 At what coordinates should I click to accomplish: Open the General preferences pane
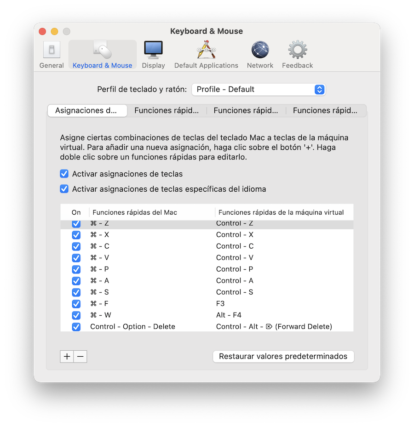pos(52,55)
